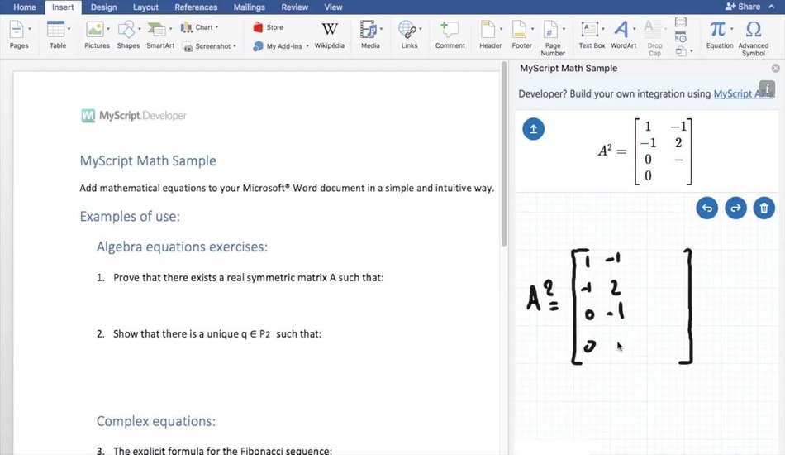Open the Screenshot dropdown menu

click(x=235, y=46)
